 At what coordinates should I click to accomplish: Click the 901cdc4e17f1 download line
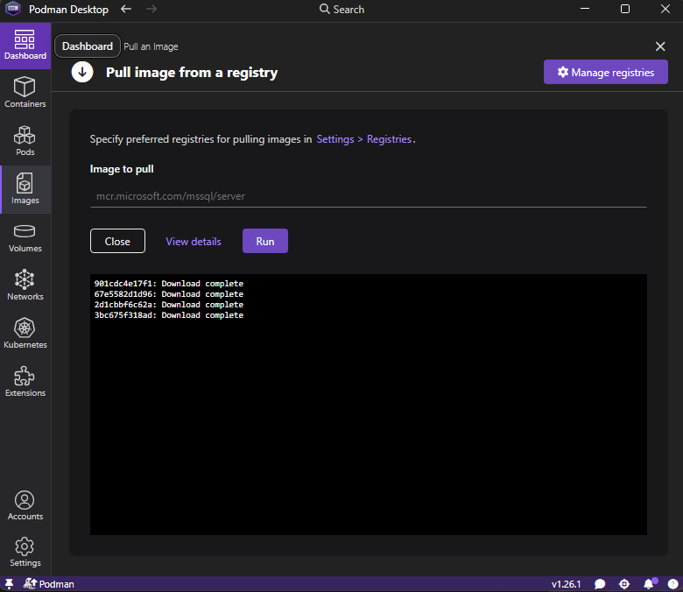pyautogui.click(x=169, y=284)
